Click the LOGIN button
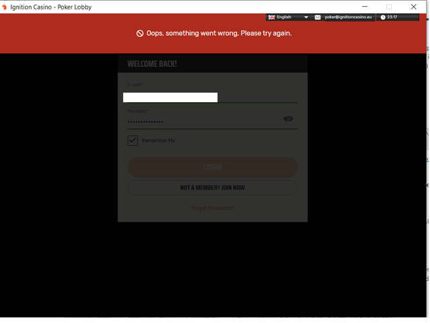430x323 pixels. point(212,167)
